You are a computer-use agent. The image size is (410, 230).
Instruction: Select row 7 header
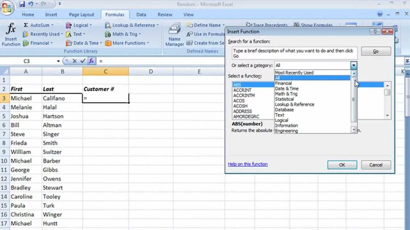click(4, 134)
